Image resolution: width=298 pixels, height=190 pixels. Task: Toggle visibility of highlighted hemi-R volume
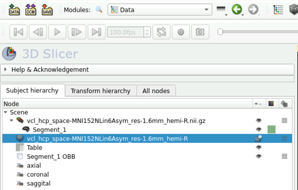[x=258, y=139]
